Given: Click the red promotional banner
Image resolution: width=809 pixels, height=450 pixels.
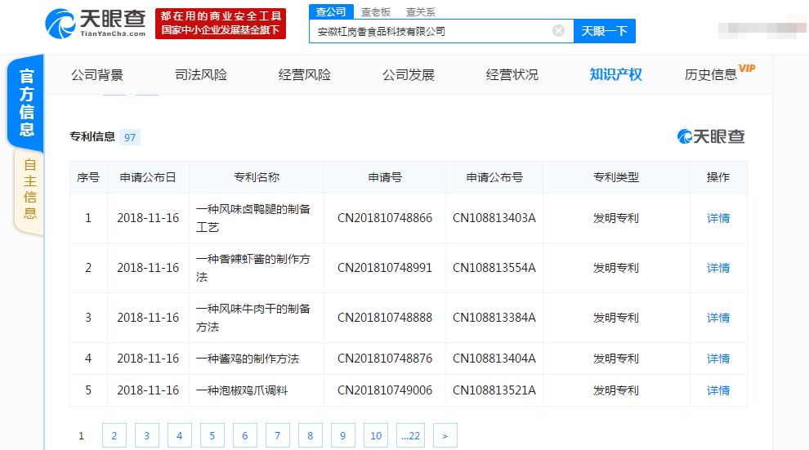Looking at the screenshot, I should pyautogui.click(x=220, y=23).
